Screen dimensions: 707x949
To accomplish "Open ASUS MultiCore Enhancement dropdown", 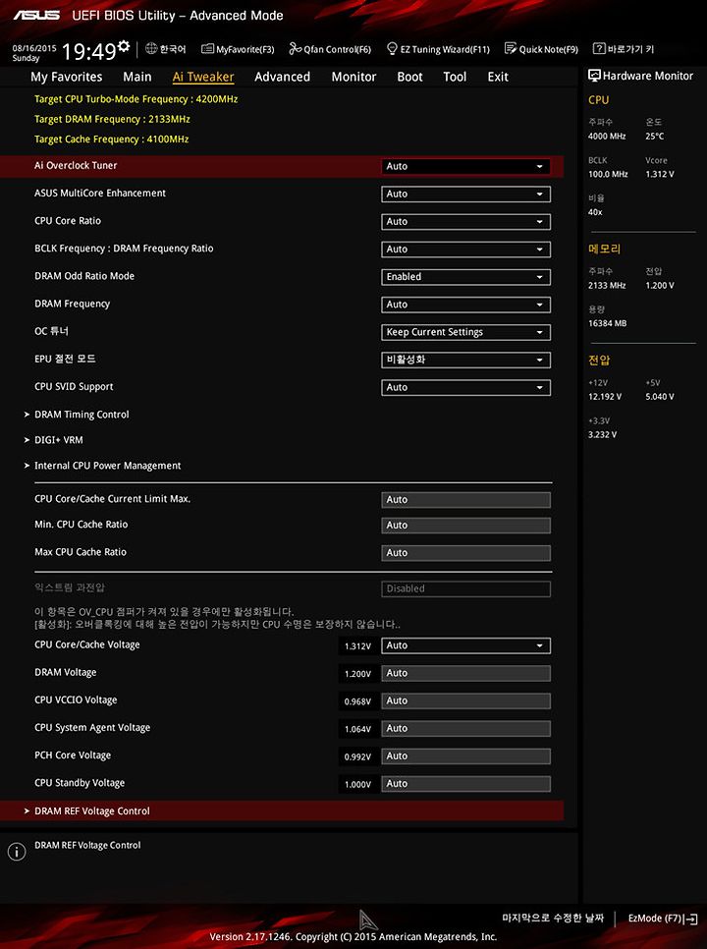I will point(465,195).
